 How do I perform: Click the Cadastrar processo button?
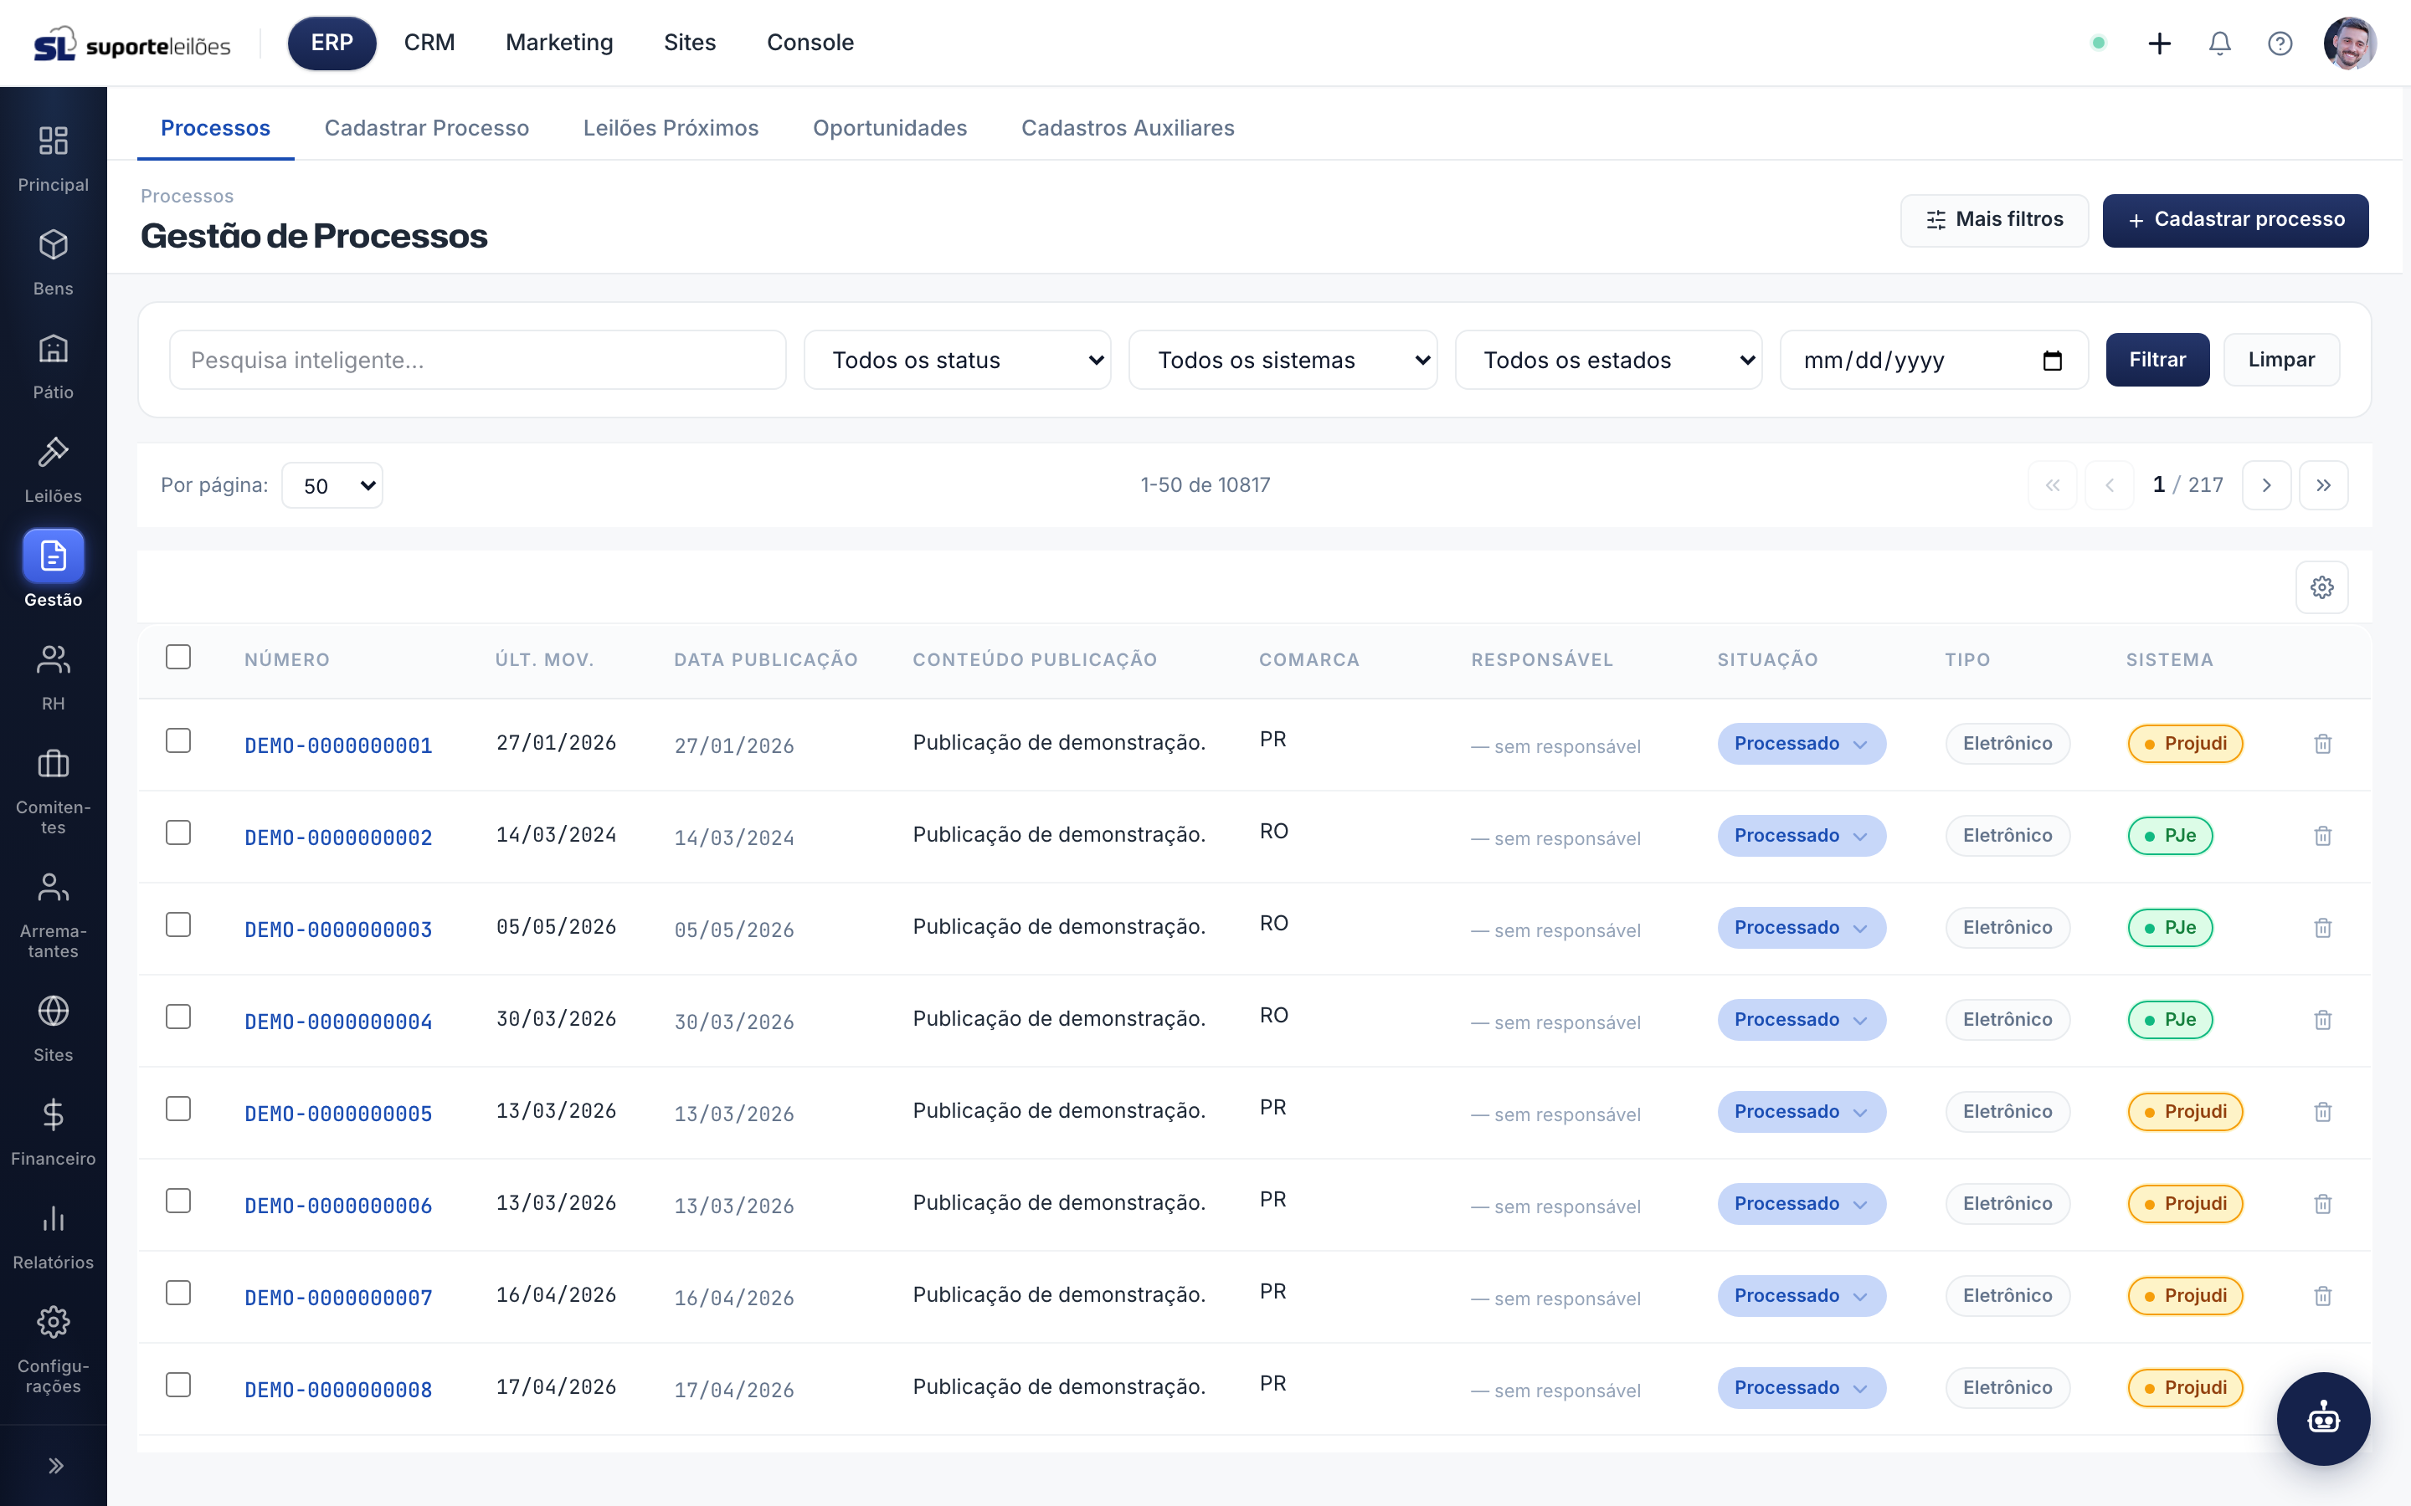point(2234,220)
